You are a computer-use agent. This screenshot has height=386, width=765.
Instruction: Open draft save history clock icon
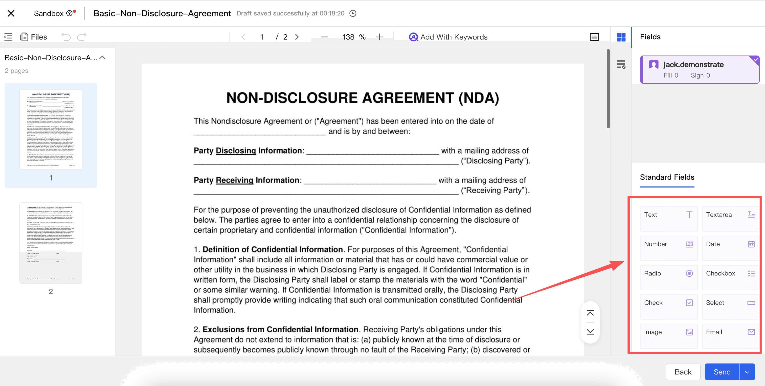353,13
